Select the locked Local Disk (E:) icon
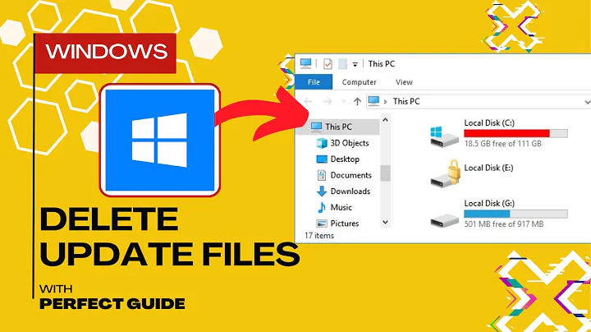Viewport: 591px width, 332px height. [x=446, y=173]
